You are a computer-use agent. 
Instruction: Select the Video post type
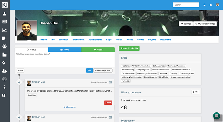[x=98, y=49]
